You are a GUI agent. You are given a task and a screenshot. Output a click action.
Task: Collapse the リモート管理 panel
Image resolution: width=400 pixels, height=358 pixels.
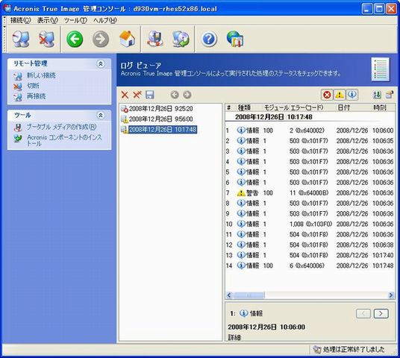101,63
